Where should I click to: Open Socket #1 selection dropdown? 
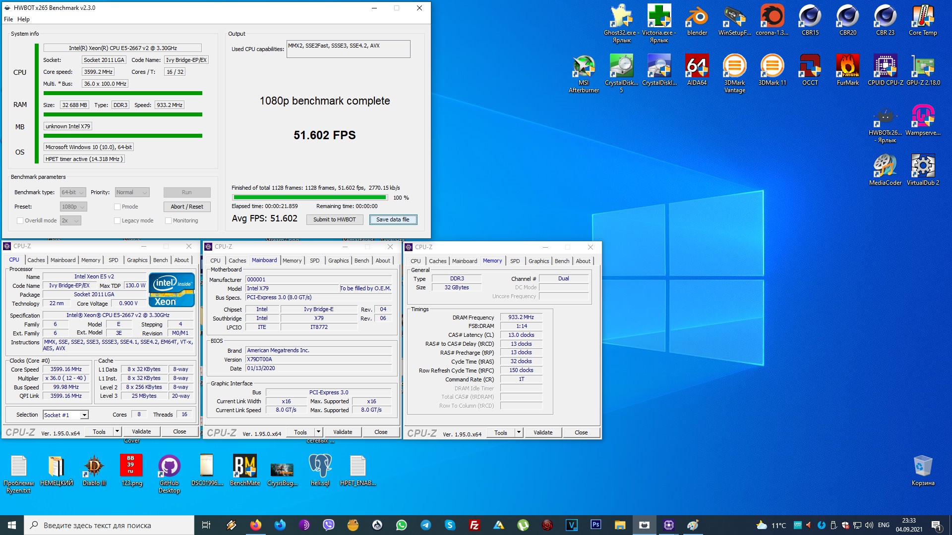(x=65, y=415)
